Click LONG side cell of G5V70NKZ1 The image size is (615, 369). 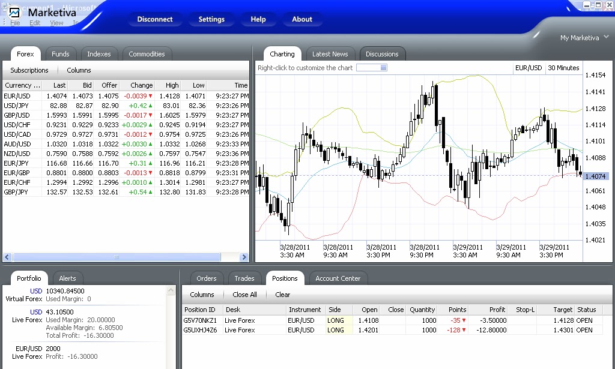coord(339,320)
